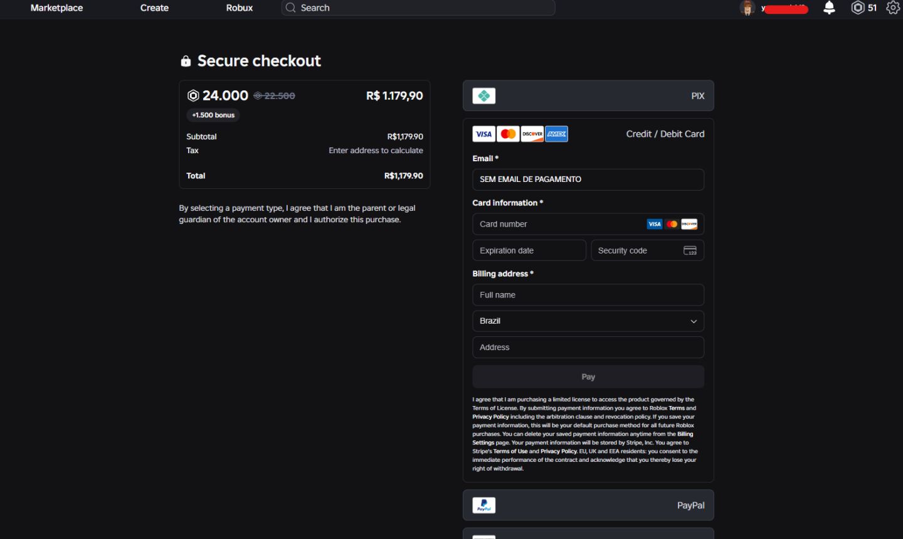
Task: Click the security code card hint icon
Action: (x=690, y=250)
